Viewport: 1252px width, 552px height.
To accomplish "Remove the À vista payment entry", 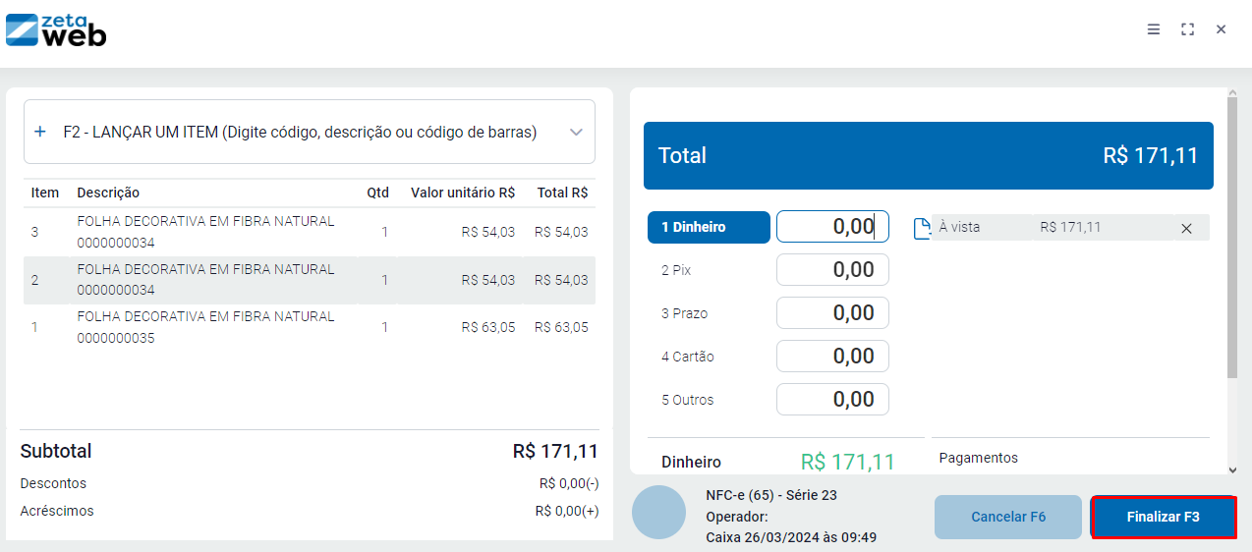I will click(1186, 228).
